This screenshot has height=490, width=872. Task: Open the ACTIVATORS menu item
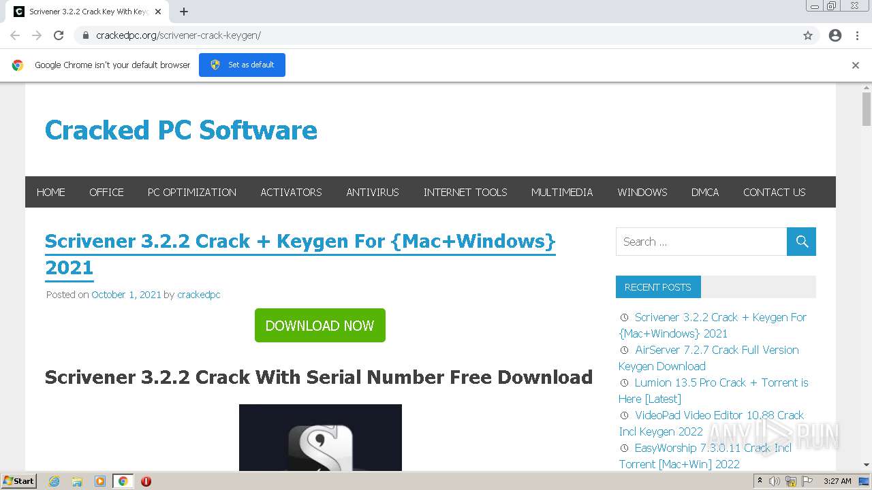291,192
